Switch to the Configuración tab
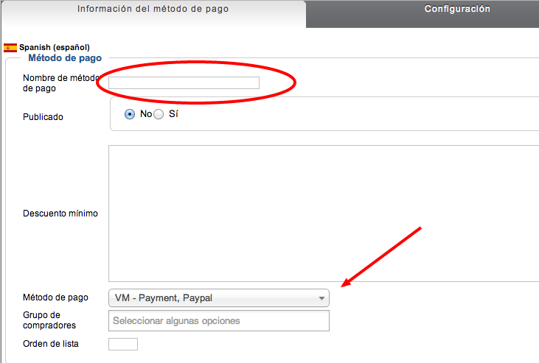 (x=422, y=14)
